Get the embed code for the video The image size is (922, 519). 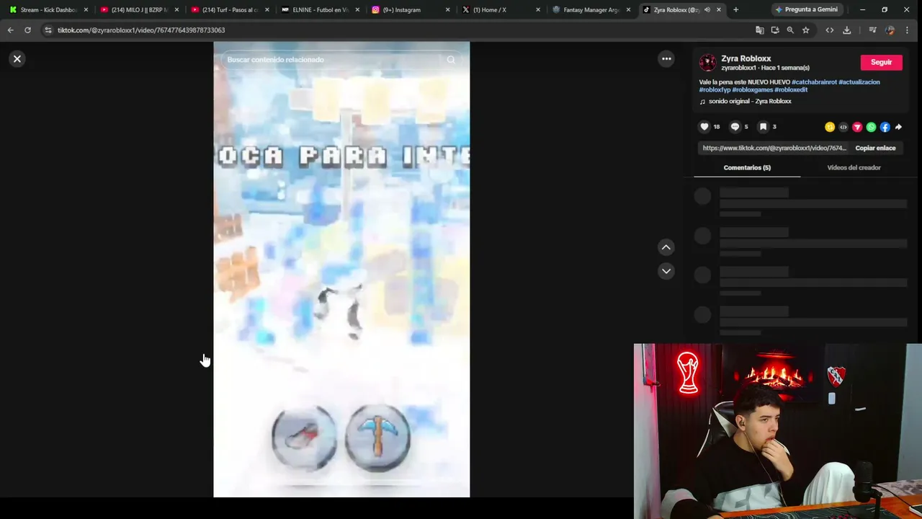pyautogui.click(x=843, y=127)
